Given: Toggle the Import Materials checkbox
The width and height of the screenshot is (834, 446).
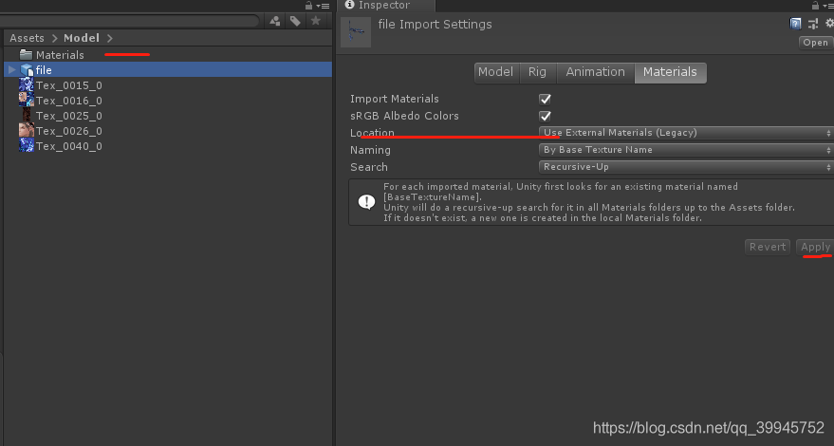Looking at the screenshot, I should pyautogui.click(x=546, y=99).
